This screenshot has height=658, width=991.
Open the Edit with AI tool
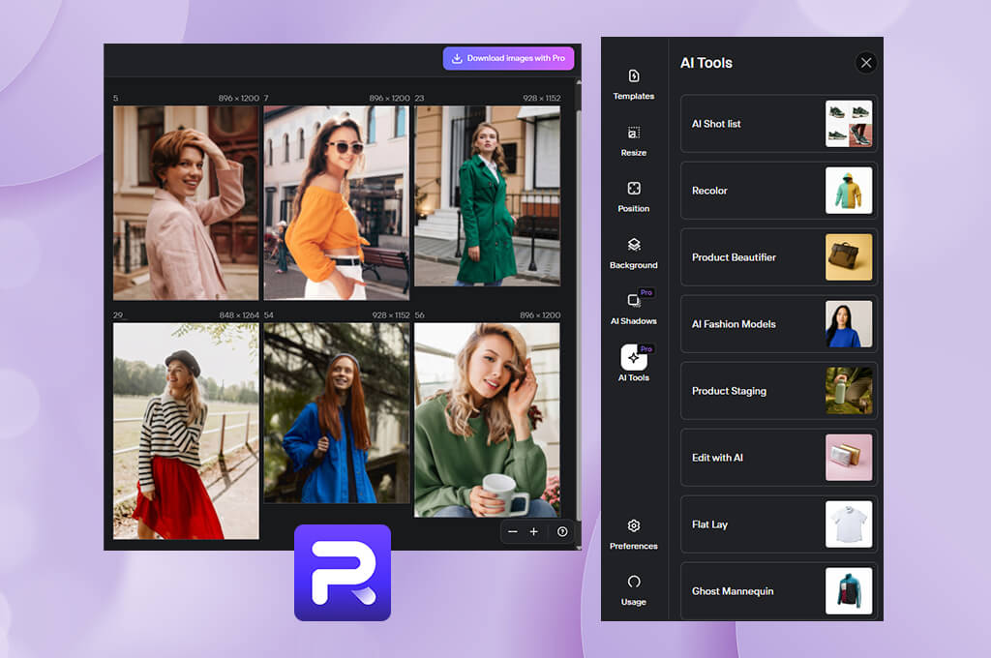[779, 458]
